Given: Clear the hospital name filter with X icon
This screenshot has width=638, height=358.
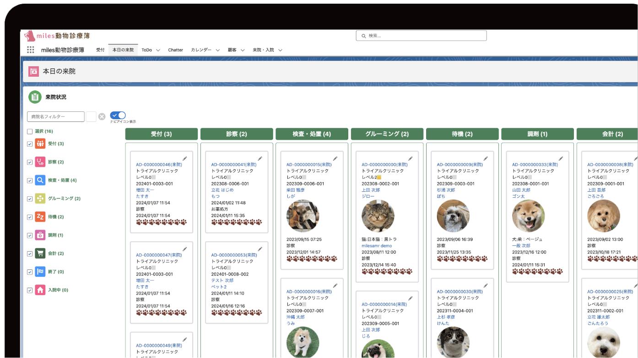Looking at the screenshot, I should click(102, 116).
